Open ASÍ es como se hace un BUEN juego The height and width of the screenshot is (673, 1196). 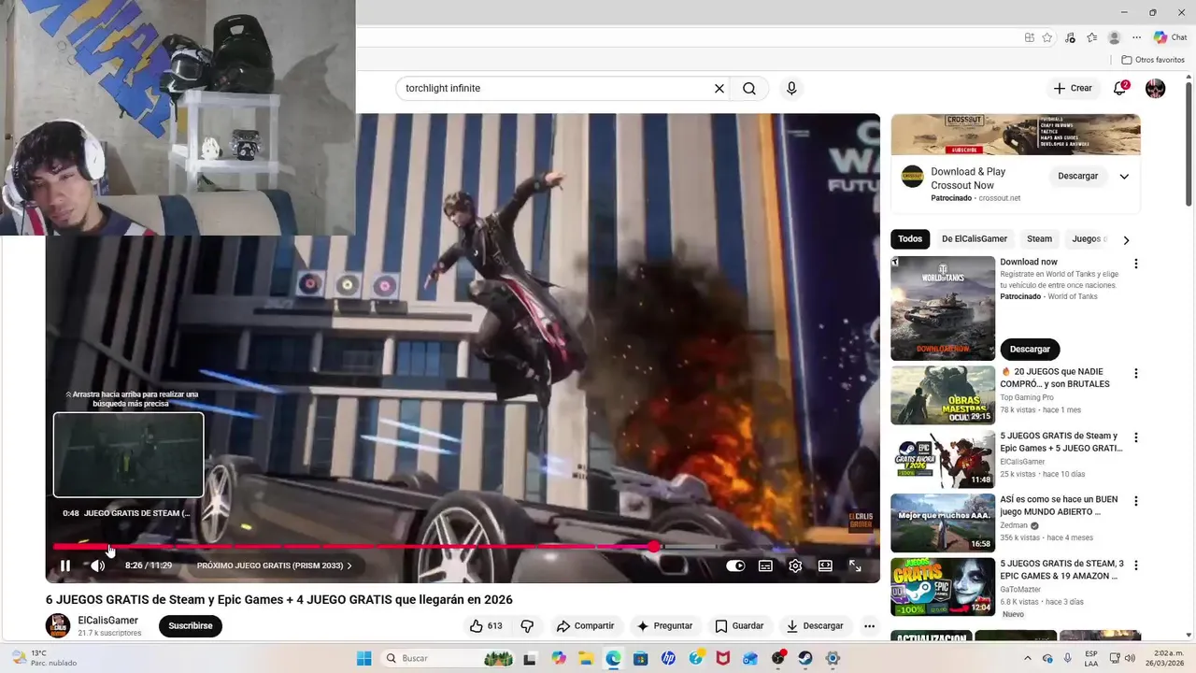pyautogui.click(x=943, y=523)
